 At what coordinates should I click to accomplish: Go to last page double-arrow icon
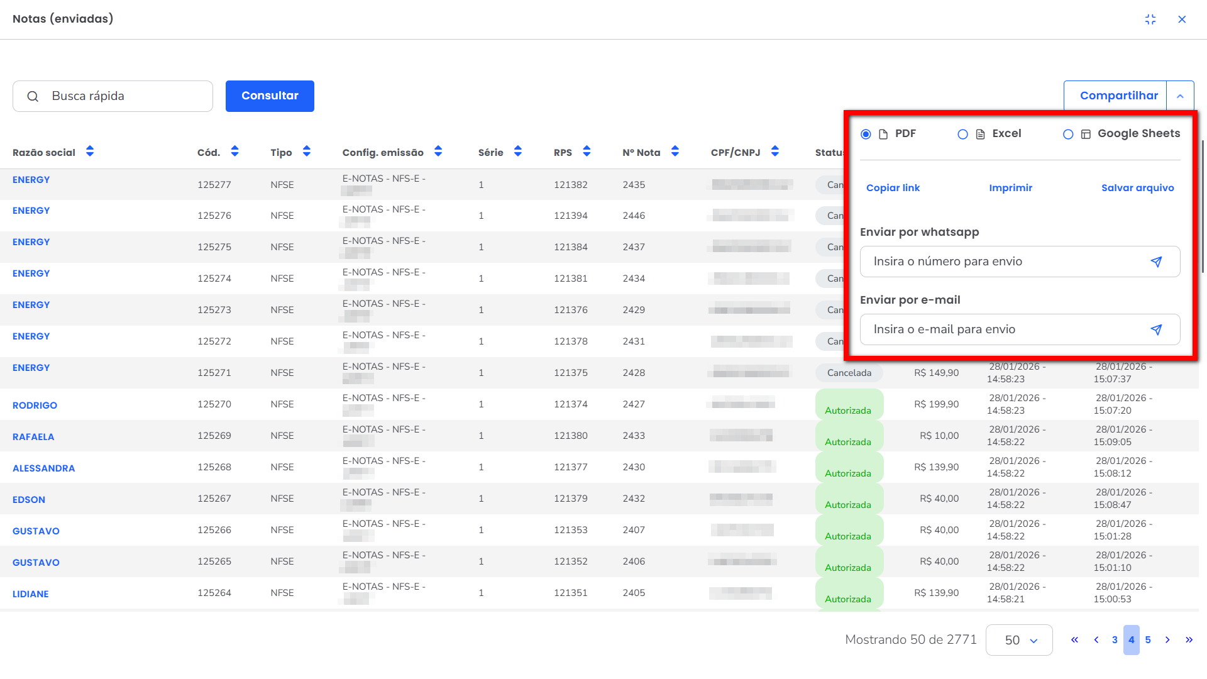point(1189,640)
